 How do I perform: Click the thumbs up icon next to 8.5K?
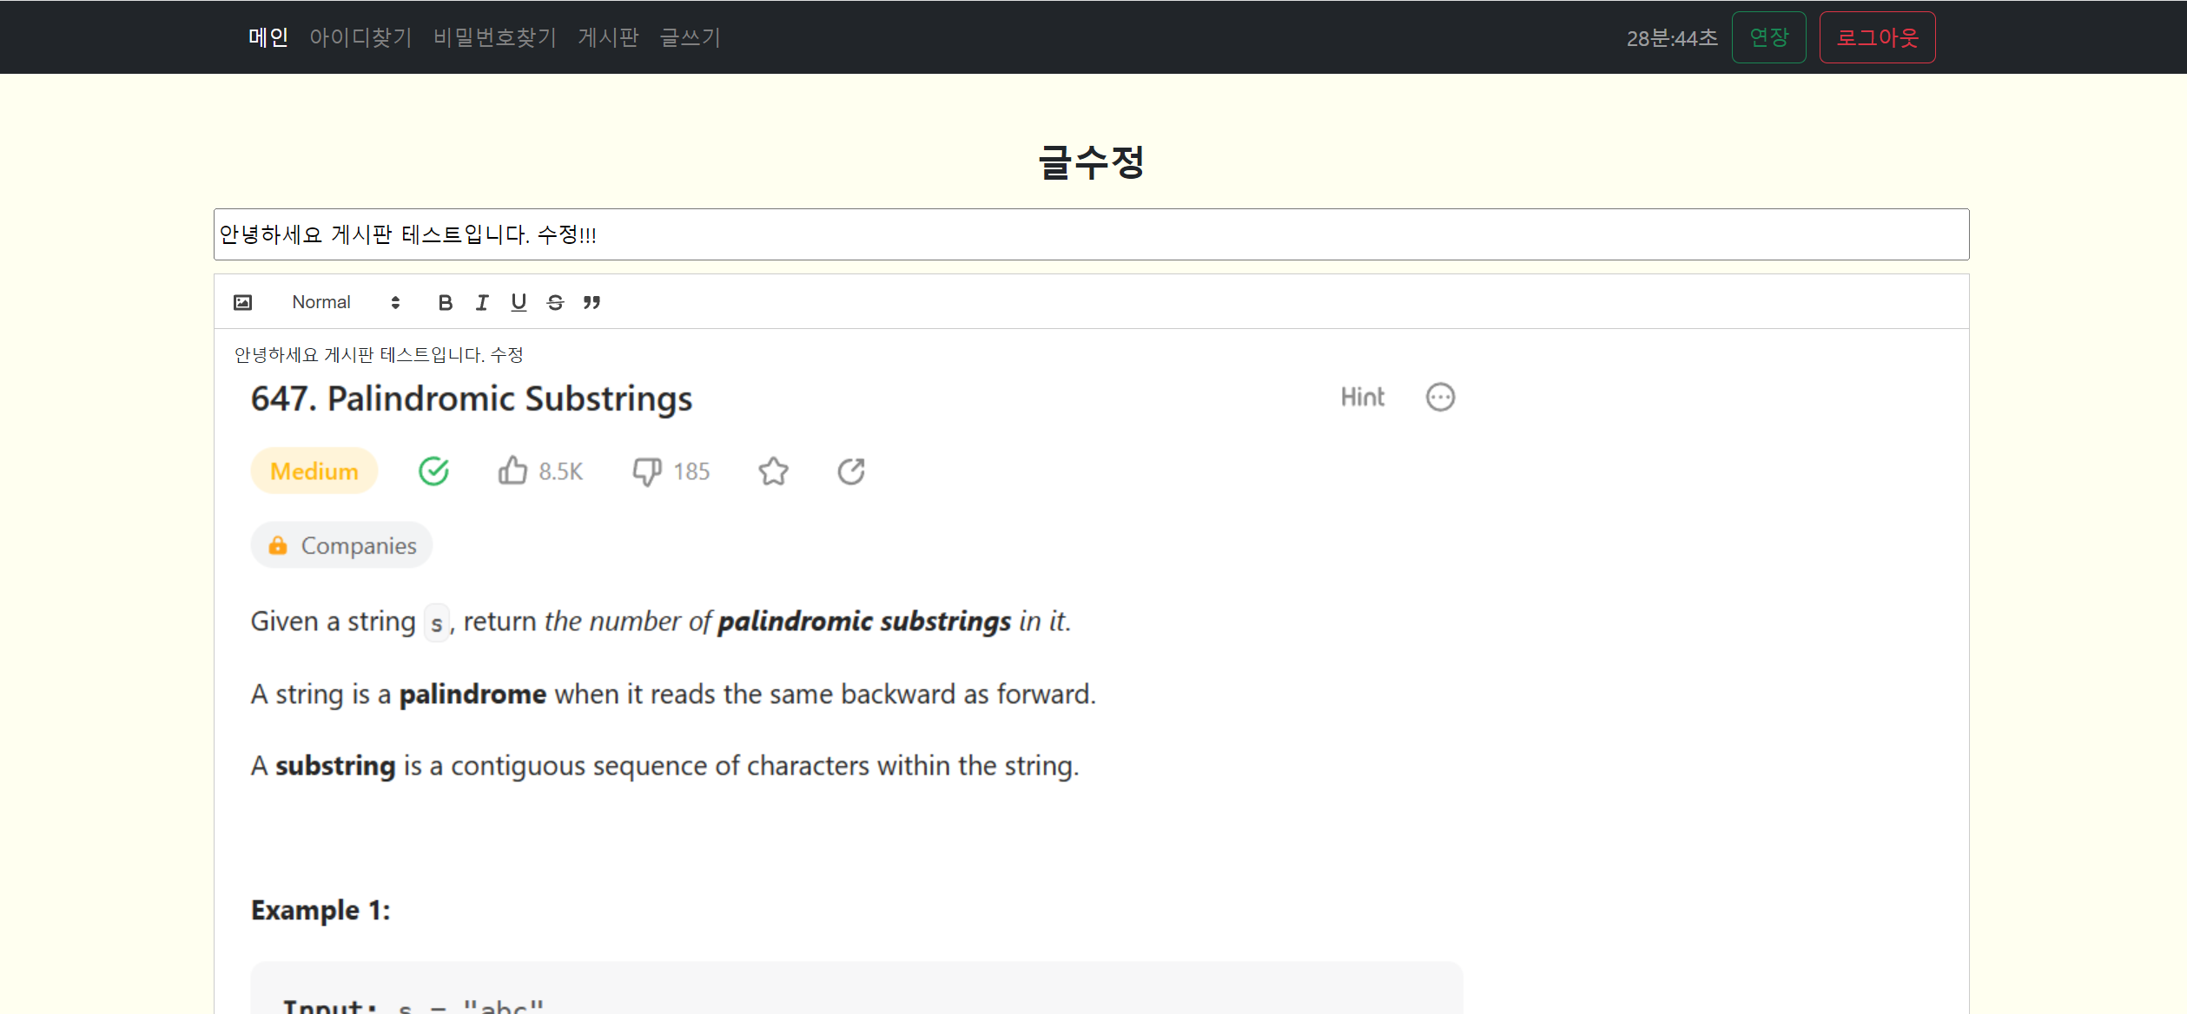pos(512,471)
